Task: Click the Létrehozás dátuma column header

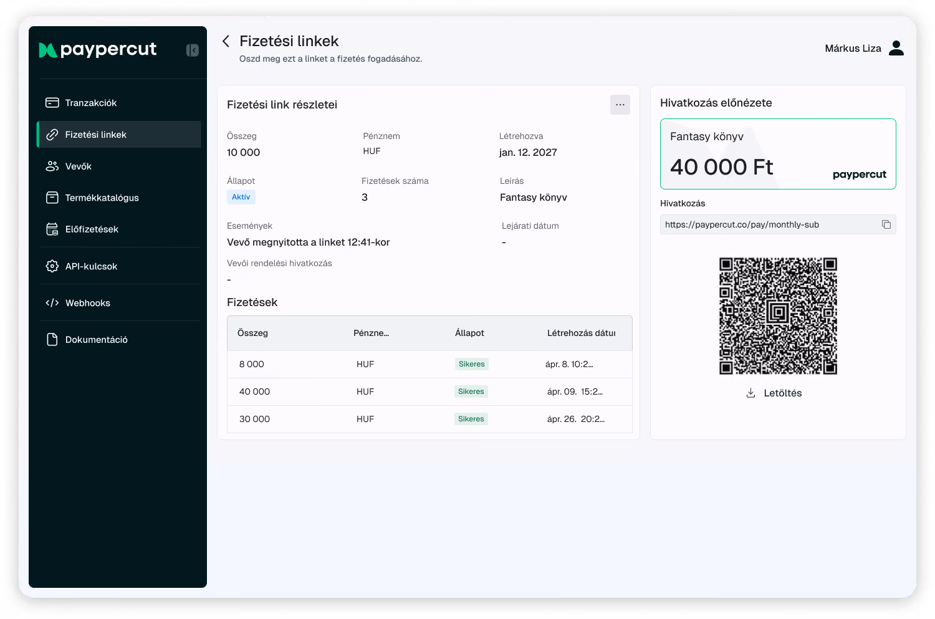Action: pyautogui.click(x=582, y=333)
